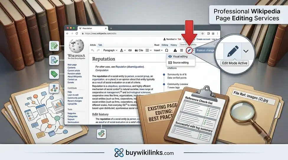Viewport: 288px width, 160px height.
Task: Click the padlock icon in the address bar
Action: click(x=83, y=34)
